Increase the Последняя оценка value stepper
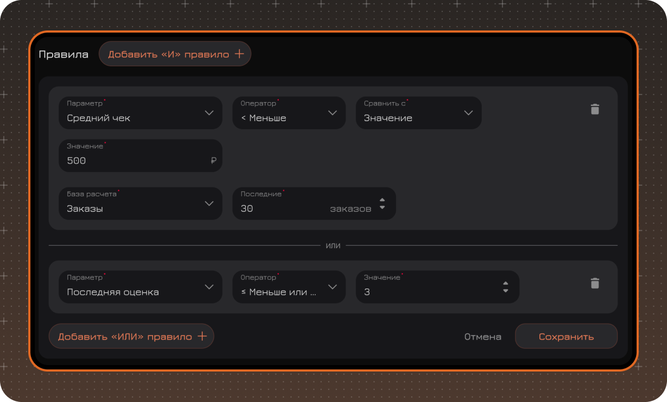667x402 pixels. [x=506, y=283]
